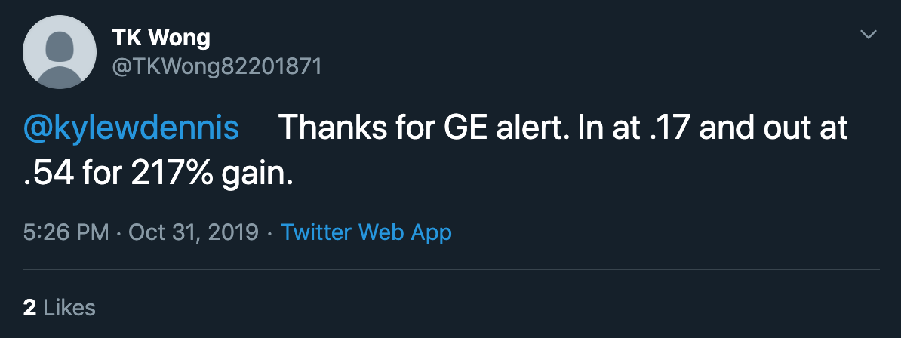Open the caret dropdown beside author header
Image resolution: width=901 pixels, height=338 pixels.
pos(868,35)
